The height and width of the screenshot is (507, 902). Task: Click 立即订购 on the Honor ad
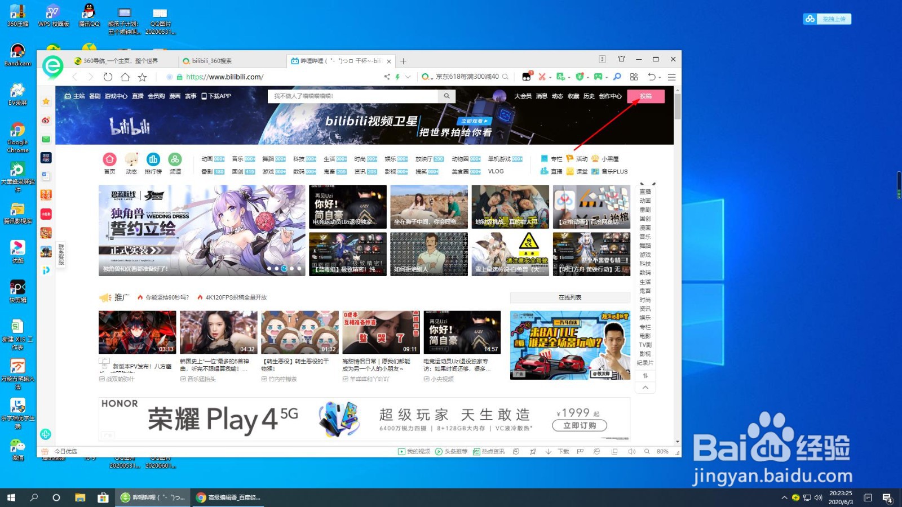[580, 425]
